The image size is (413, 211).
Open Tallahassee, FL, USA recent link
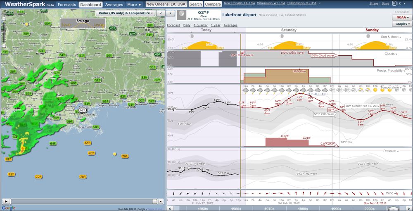tap(302, 3)
